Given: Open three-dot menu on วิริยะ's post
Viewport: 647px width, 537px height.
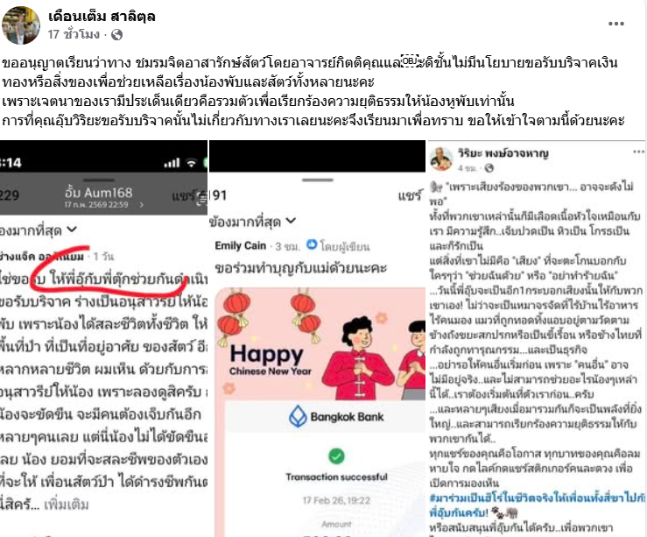Looking at the screenshot, I should tap(638, 152).
